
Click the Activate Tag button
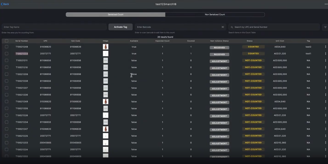pyautogui.click(x=120, y=27)
